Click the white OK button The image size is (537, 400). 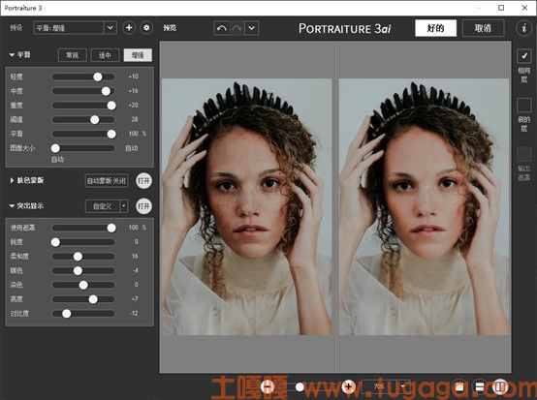click(435, 28)
